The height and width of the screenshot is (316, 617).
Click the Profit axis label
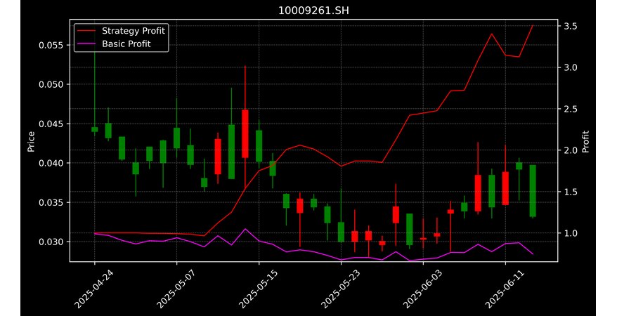tap(586, 142)
